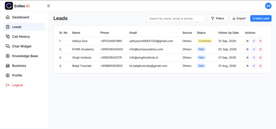Click the Source column header
This screenshot has height=129, width=276.
pos(187,33)
